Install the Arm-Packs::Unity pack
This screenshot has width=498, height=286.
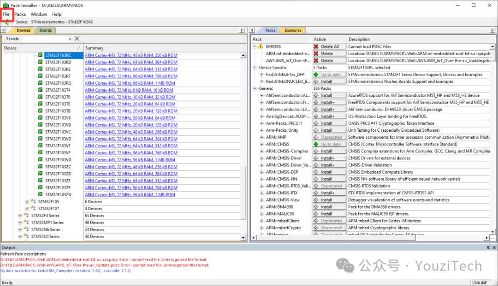tap(329, 130)
